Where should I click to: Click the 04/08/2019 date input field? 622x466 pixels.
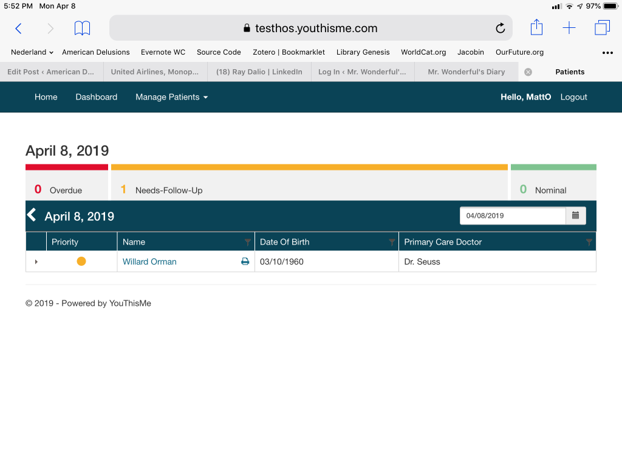[513, 215]
